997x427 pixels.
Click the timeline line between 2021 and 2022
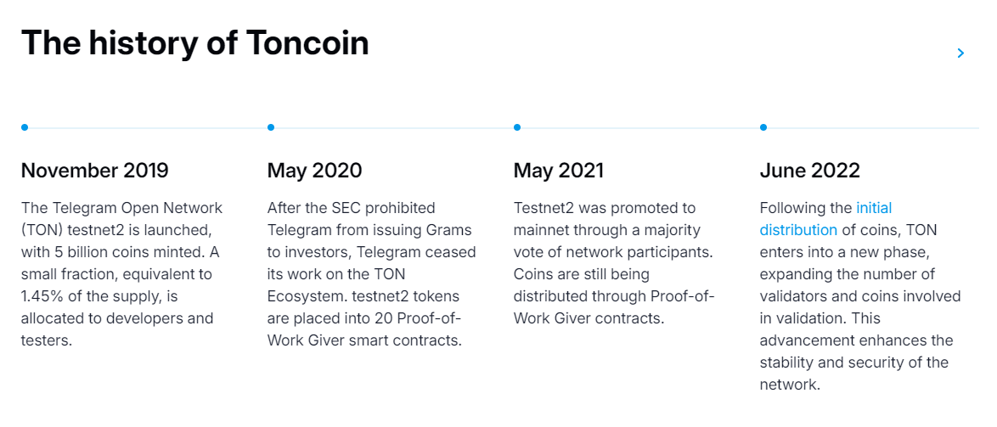click(x=640, y=127)
